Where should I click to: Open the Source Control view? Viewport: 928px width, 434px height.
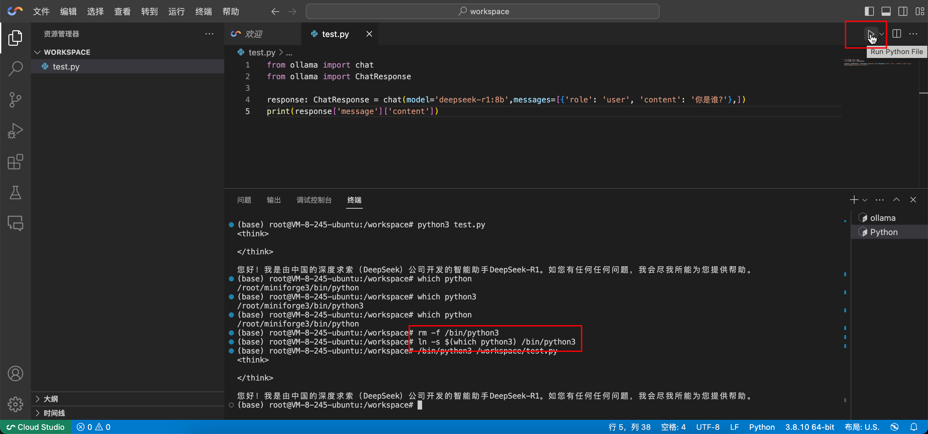15,100
